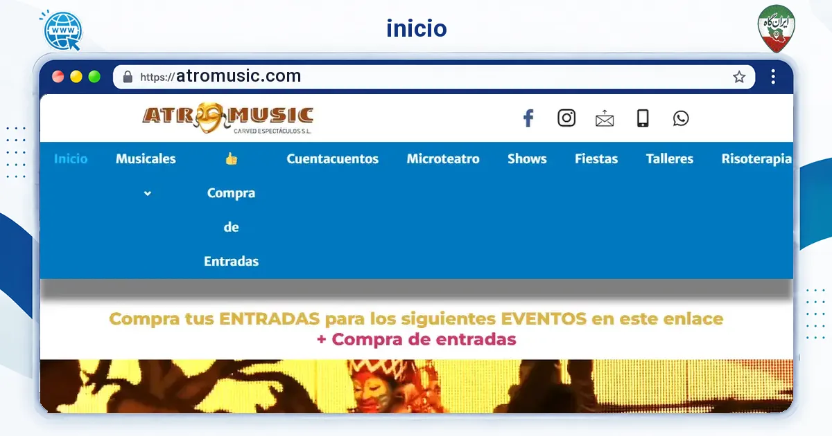Click the 'inicio' page title text
The image size is (832, 436).
coord(417,28)
